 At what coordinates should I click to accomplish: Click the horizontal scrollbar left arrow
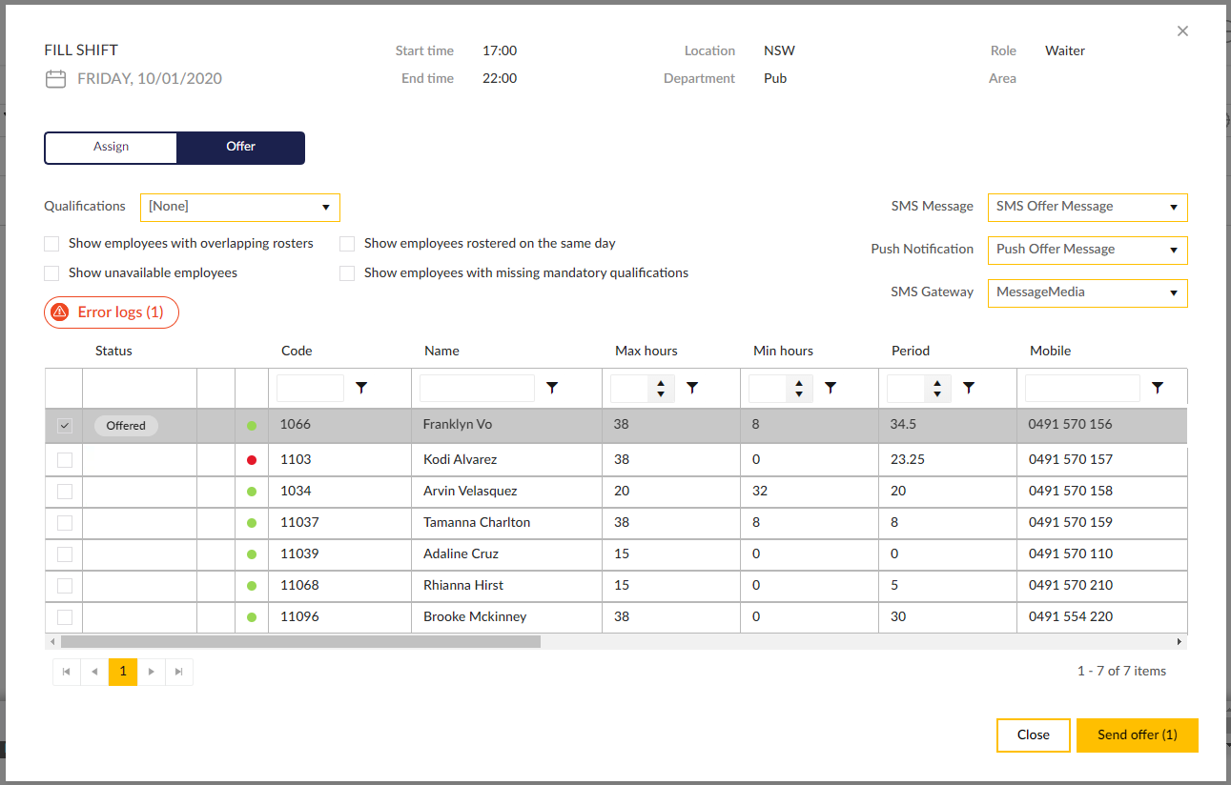tap(51, 642)
